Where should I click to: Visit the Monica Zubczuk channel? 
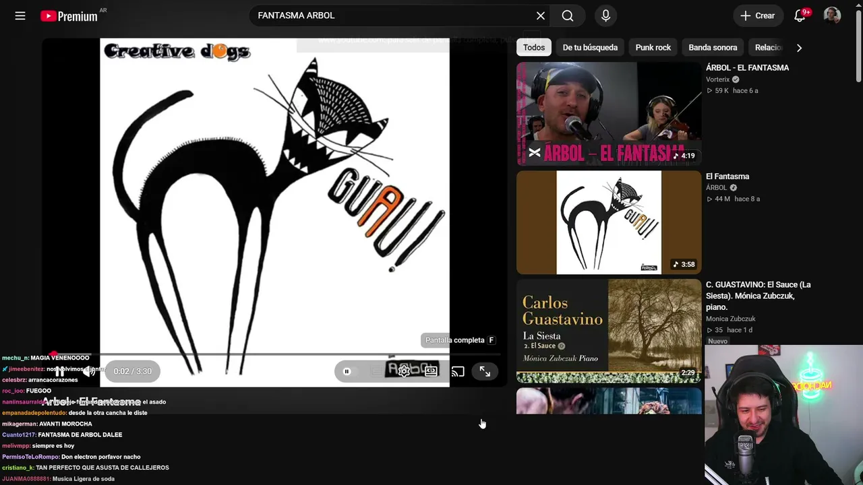[x=730, y=319]
